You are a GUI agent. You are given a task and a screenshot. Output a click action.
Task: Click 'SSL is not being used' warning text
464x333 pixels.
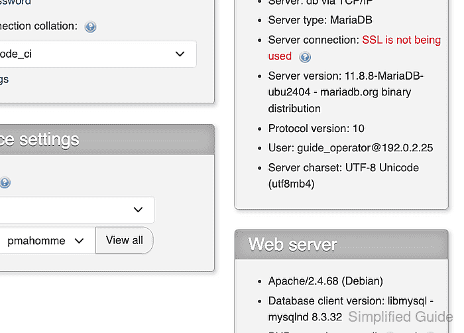coord(355,48)
